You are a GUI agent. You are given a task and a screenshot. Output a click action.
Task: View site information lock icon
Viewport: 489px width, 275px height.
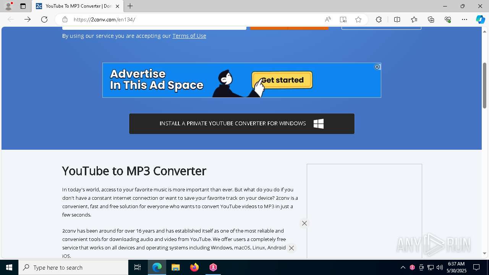(65, 19)
